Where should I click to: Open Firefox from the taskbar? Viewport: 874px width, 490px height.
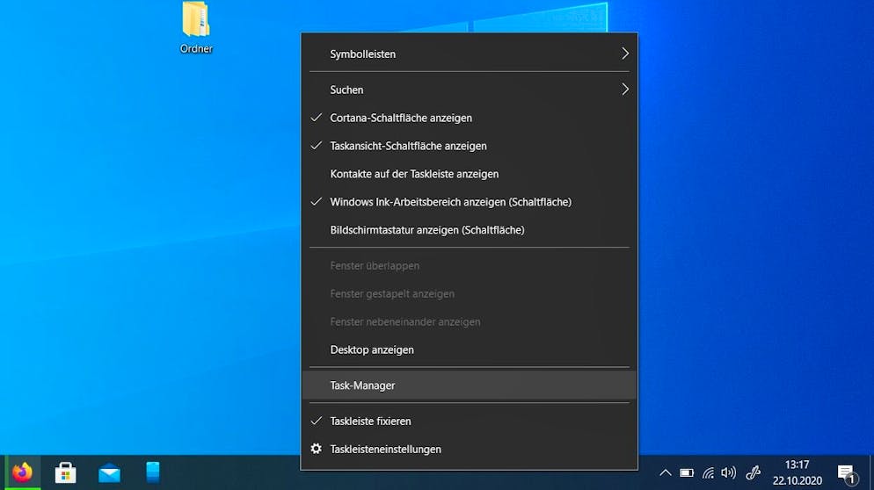(22, 472)
